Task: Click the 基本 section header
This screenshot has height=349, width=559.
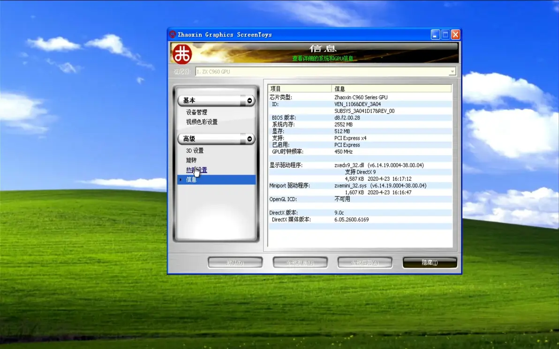Action: pyautogui.click(x=216, y=101)
